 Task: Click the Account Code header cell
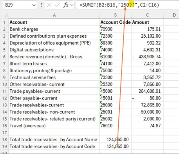115,22
